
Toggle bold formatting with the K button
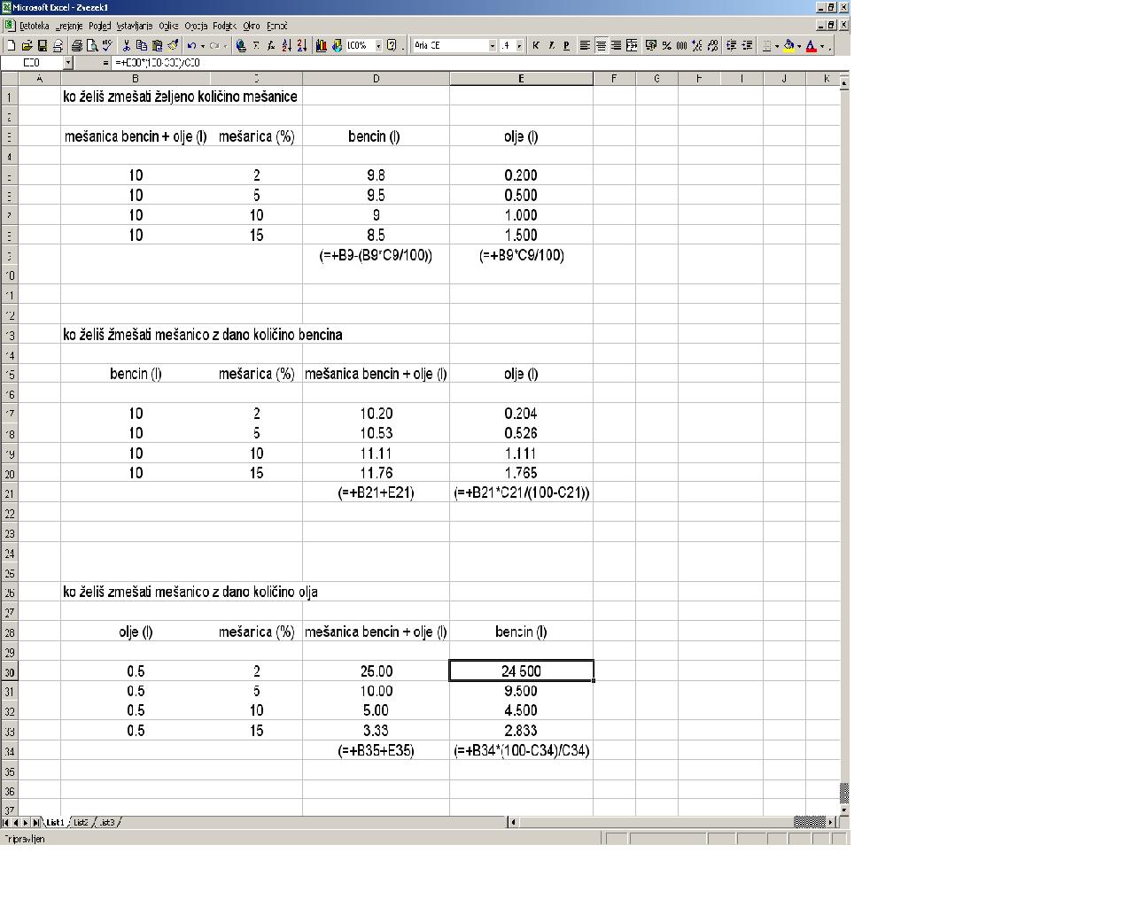(x=535, y=45)
